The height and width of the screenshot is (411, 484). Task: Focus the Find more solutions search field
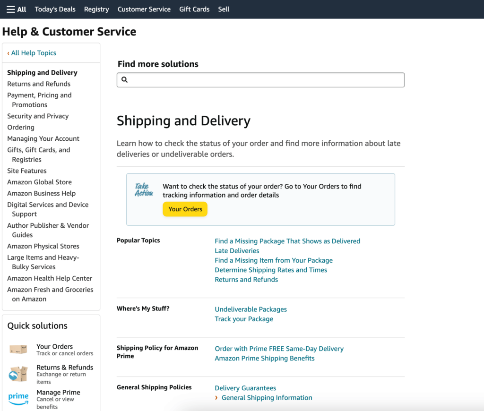click(260, 80)
